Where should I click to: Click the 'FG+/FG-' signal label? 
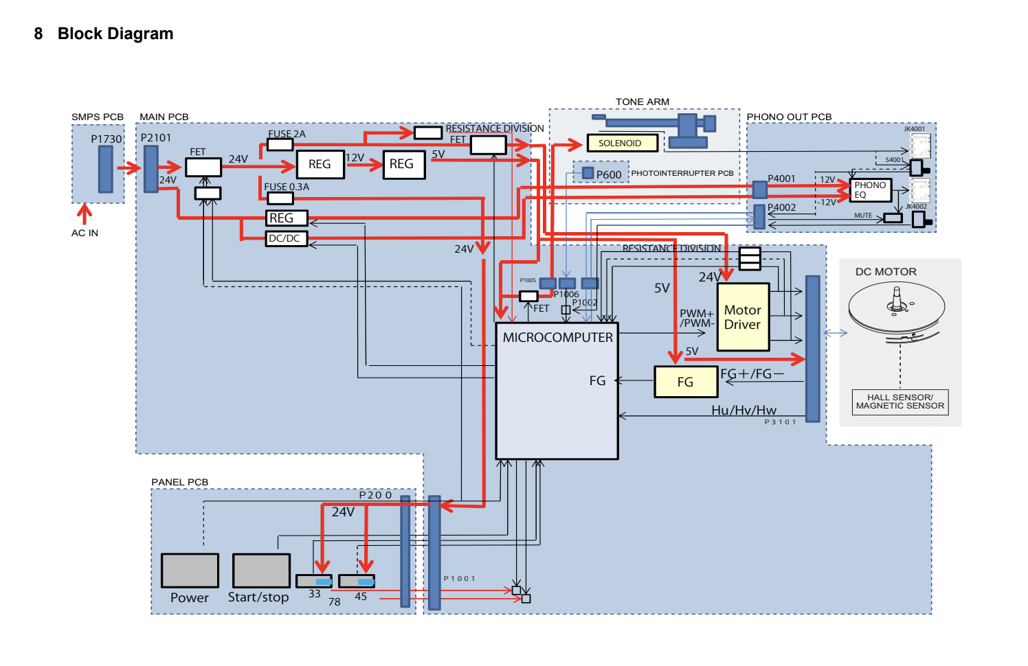tap(752, 374)
